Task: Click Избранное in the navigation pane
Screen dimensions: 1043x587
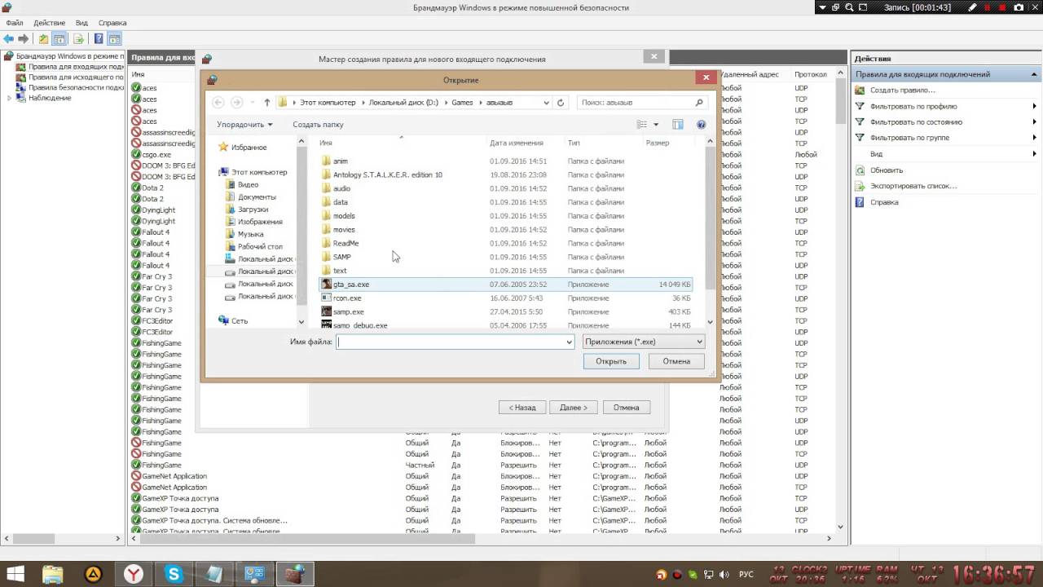Action: click(249, 148)
